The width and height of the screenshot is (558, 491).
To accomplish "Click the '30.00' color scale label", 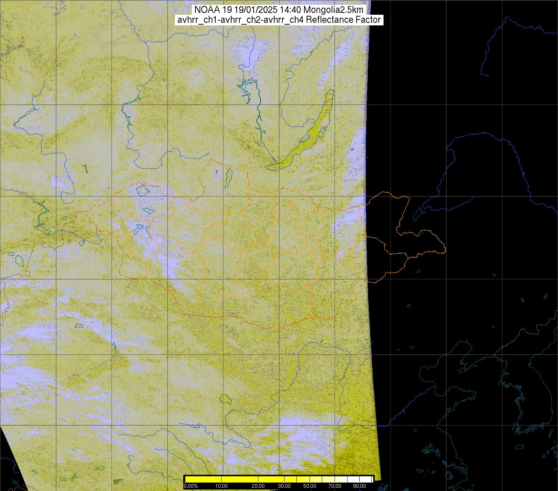I will (x=284, y=486).
